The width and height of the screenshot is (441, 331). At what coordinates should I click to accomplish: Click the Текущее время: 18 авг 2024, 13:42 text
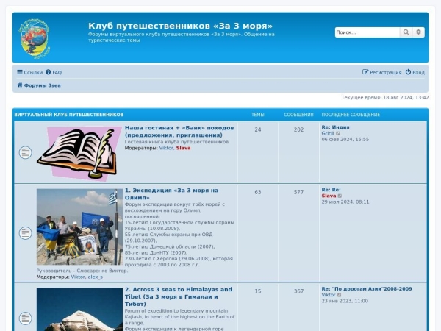(385, 98)
